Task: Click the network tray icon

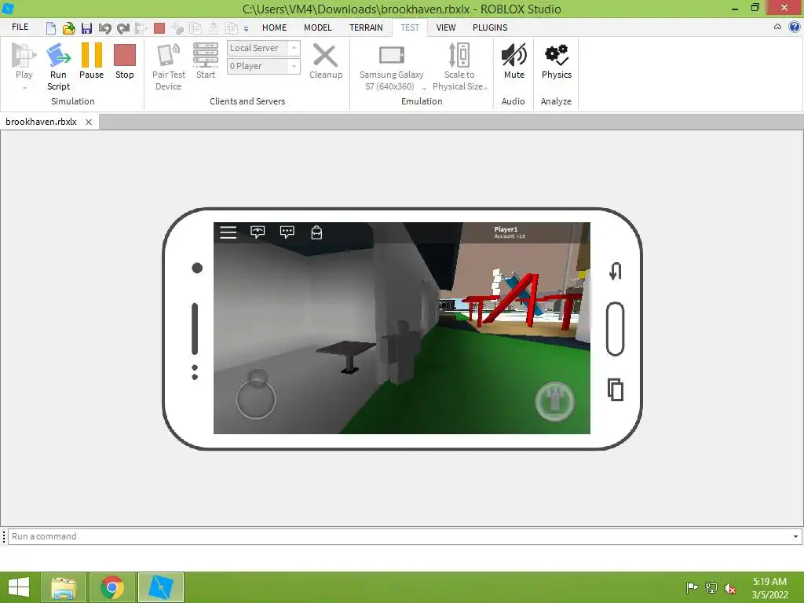Action: 711,588
